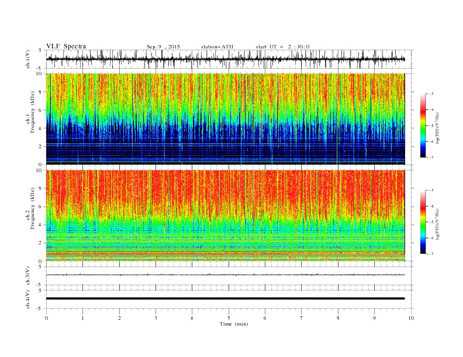Click the ch.2 spectrogram color scale bar
The height and width of the screenshot is (357, 463).
[423, 222]
